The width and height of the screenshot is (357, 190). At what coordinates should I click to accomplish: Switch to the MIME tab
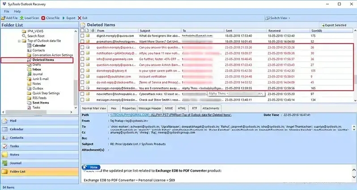(x=169, y=108)
